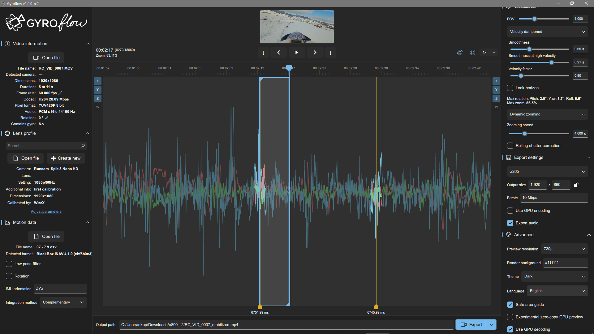
Task: Enable the Low pass filter checkbox
Action: pos(9,264)
